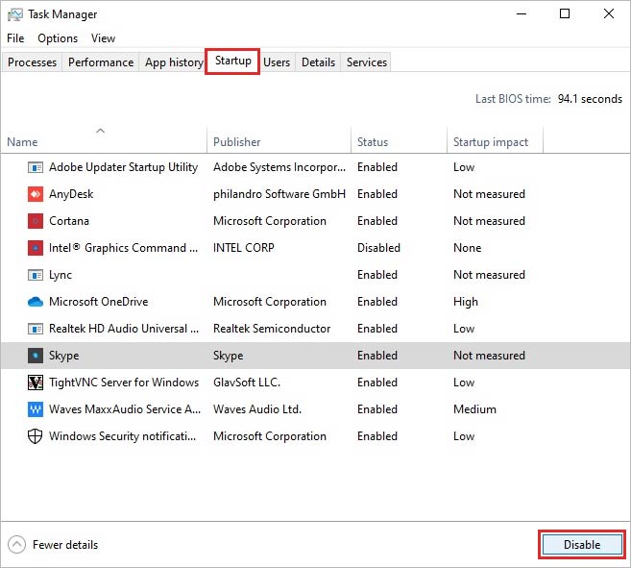The width and height of the screenshot is (631, 568).
Task: Click the Skype app icon
Action: (36, 356)
